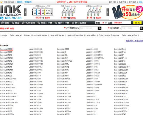The width and height of the screenshot is (143, 115).
Task: Click the printer model input field
Action: click(x=88, y=28)
